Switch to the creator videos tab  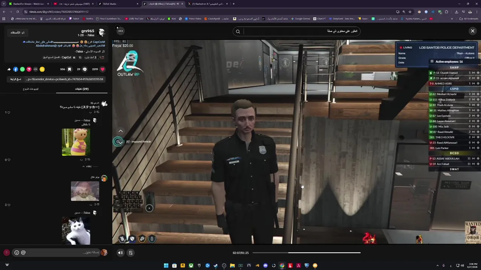(x=30, y=89)
